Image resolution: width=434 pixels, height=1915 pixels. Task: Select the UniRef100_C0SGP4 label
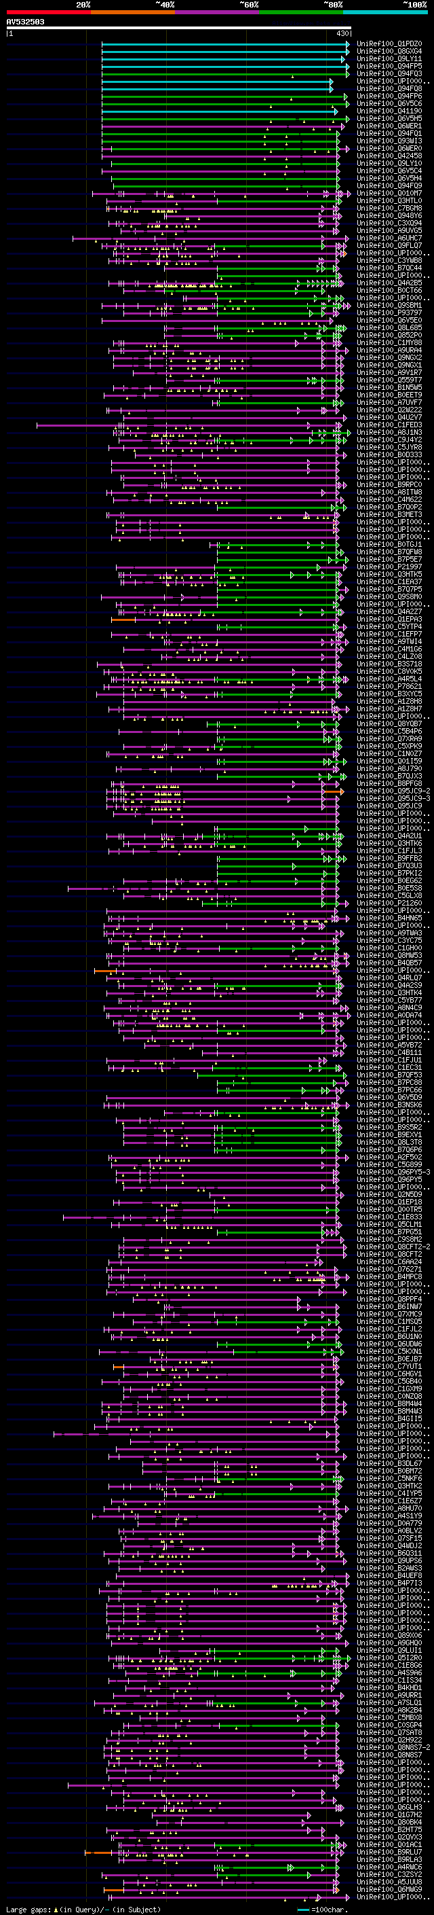[389, 1725]
